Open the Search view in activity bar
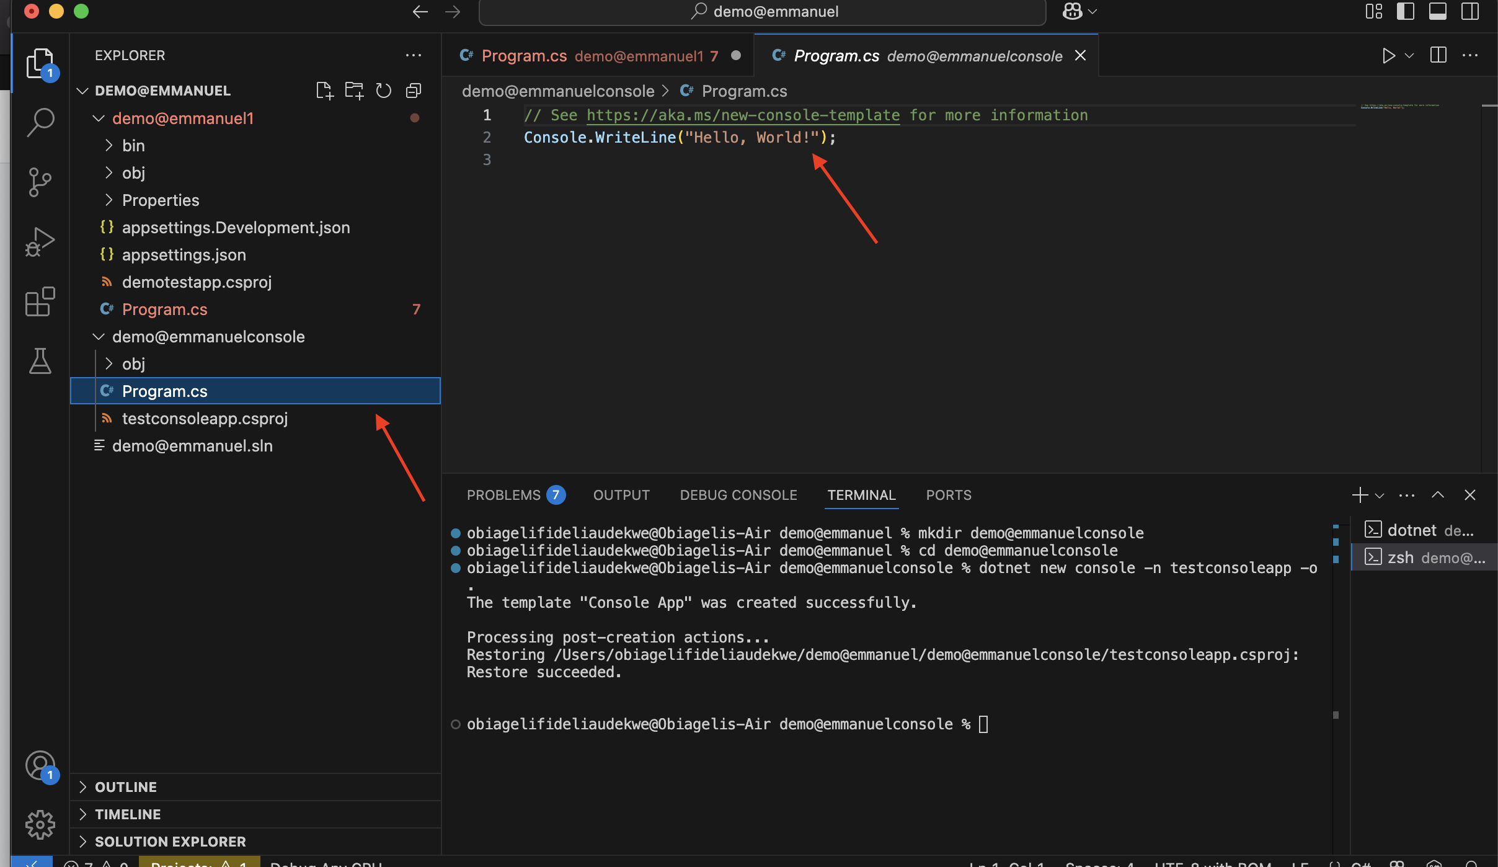1498x867 pixels. [40, 122]
